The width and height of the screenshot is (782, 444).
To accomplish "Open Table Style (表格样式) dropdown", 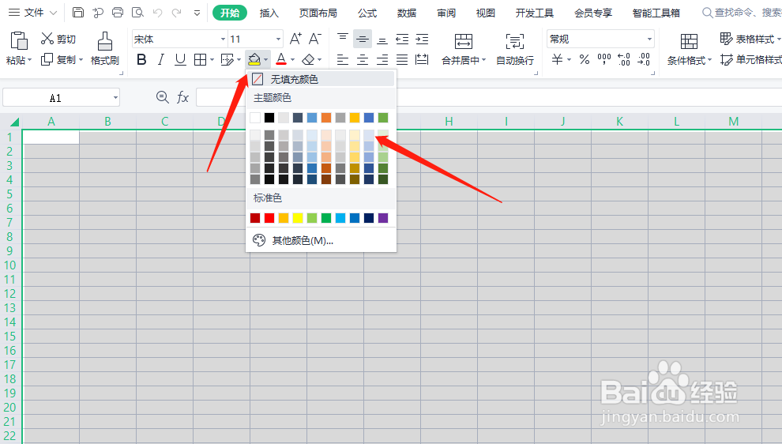I will point(750,39).
